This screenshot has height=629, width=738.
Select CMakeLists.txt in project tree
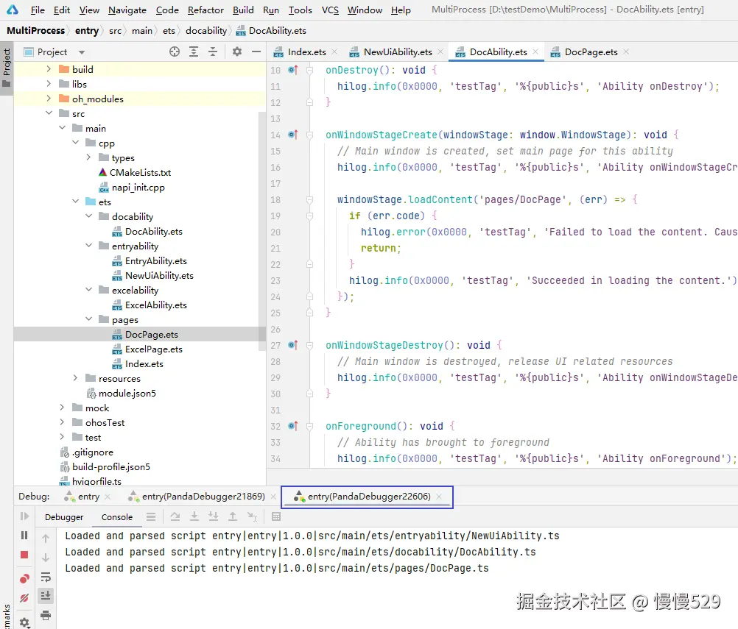point(140,173)
